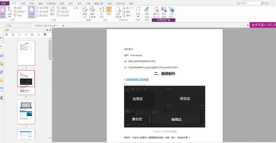
Task: Click purple flag icon in Pages toolbar
Action: click(x=45, y=34)
